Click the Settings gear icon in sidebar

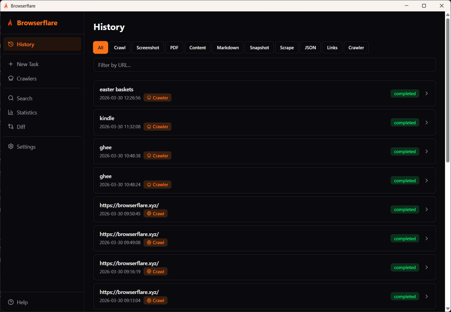(x=11, y=146)
